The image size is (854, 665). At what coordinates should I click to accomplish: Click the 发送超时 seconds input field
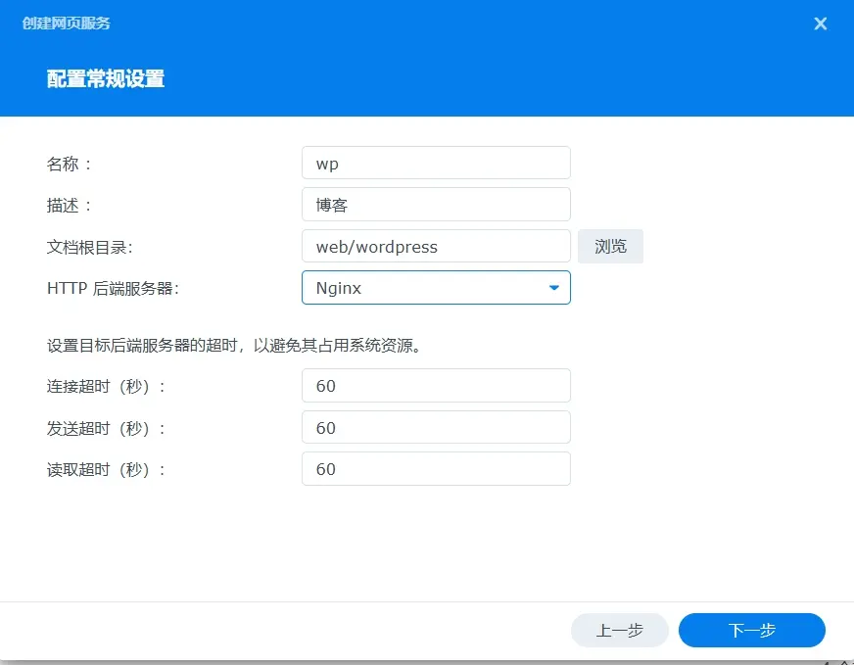click(436, 428)
